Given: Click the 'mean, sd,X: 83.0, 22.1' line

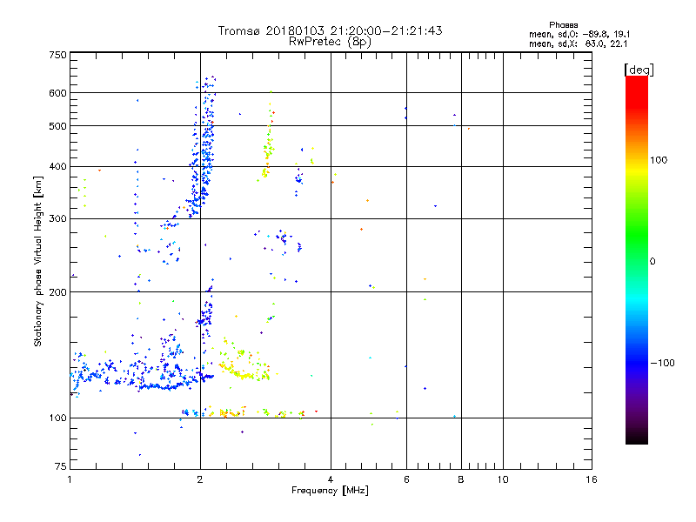Looking at the screenshot, I should pyautogui.click(x=578, y=44).
